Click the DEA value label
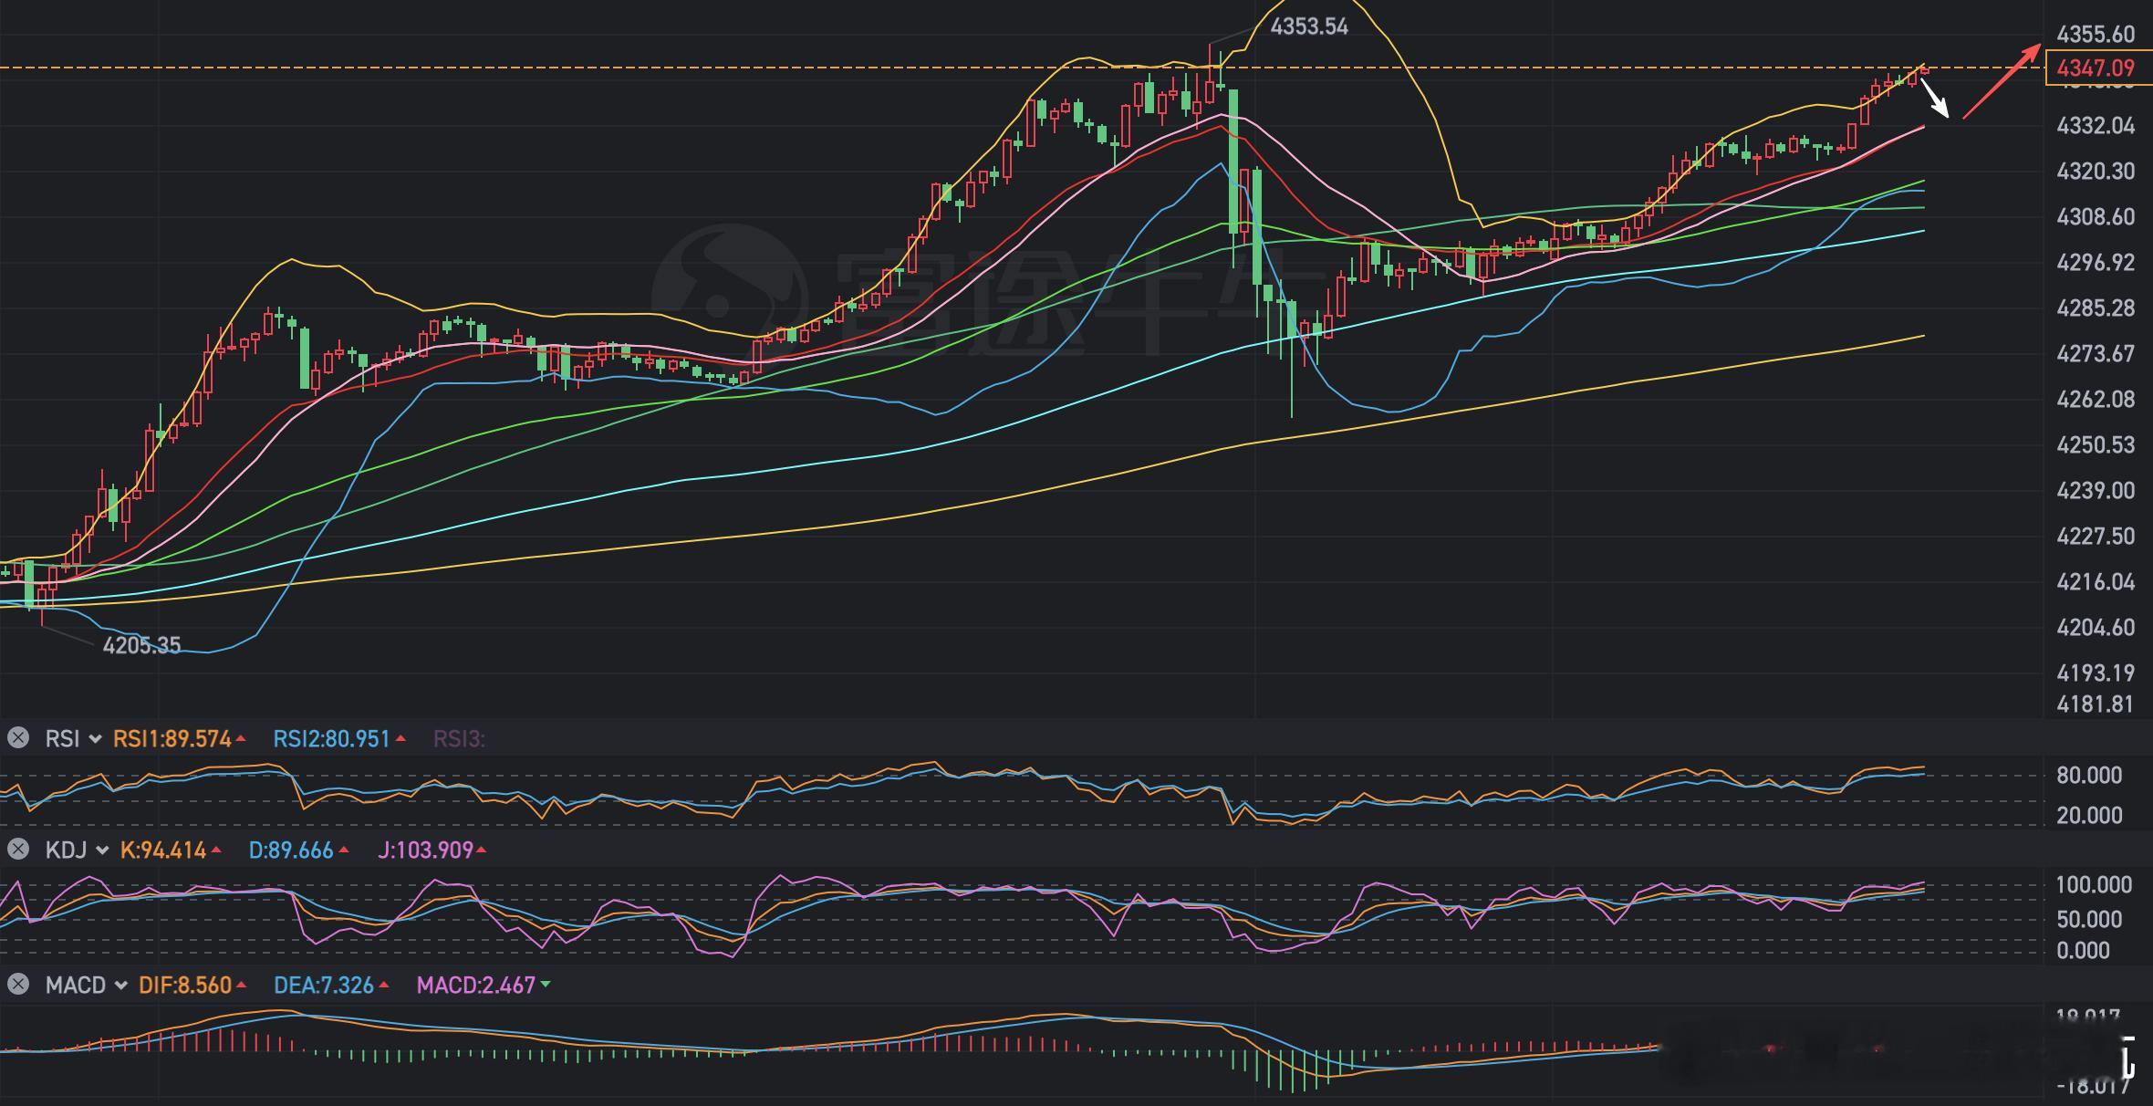 [x=324, y=986]
